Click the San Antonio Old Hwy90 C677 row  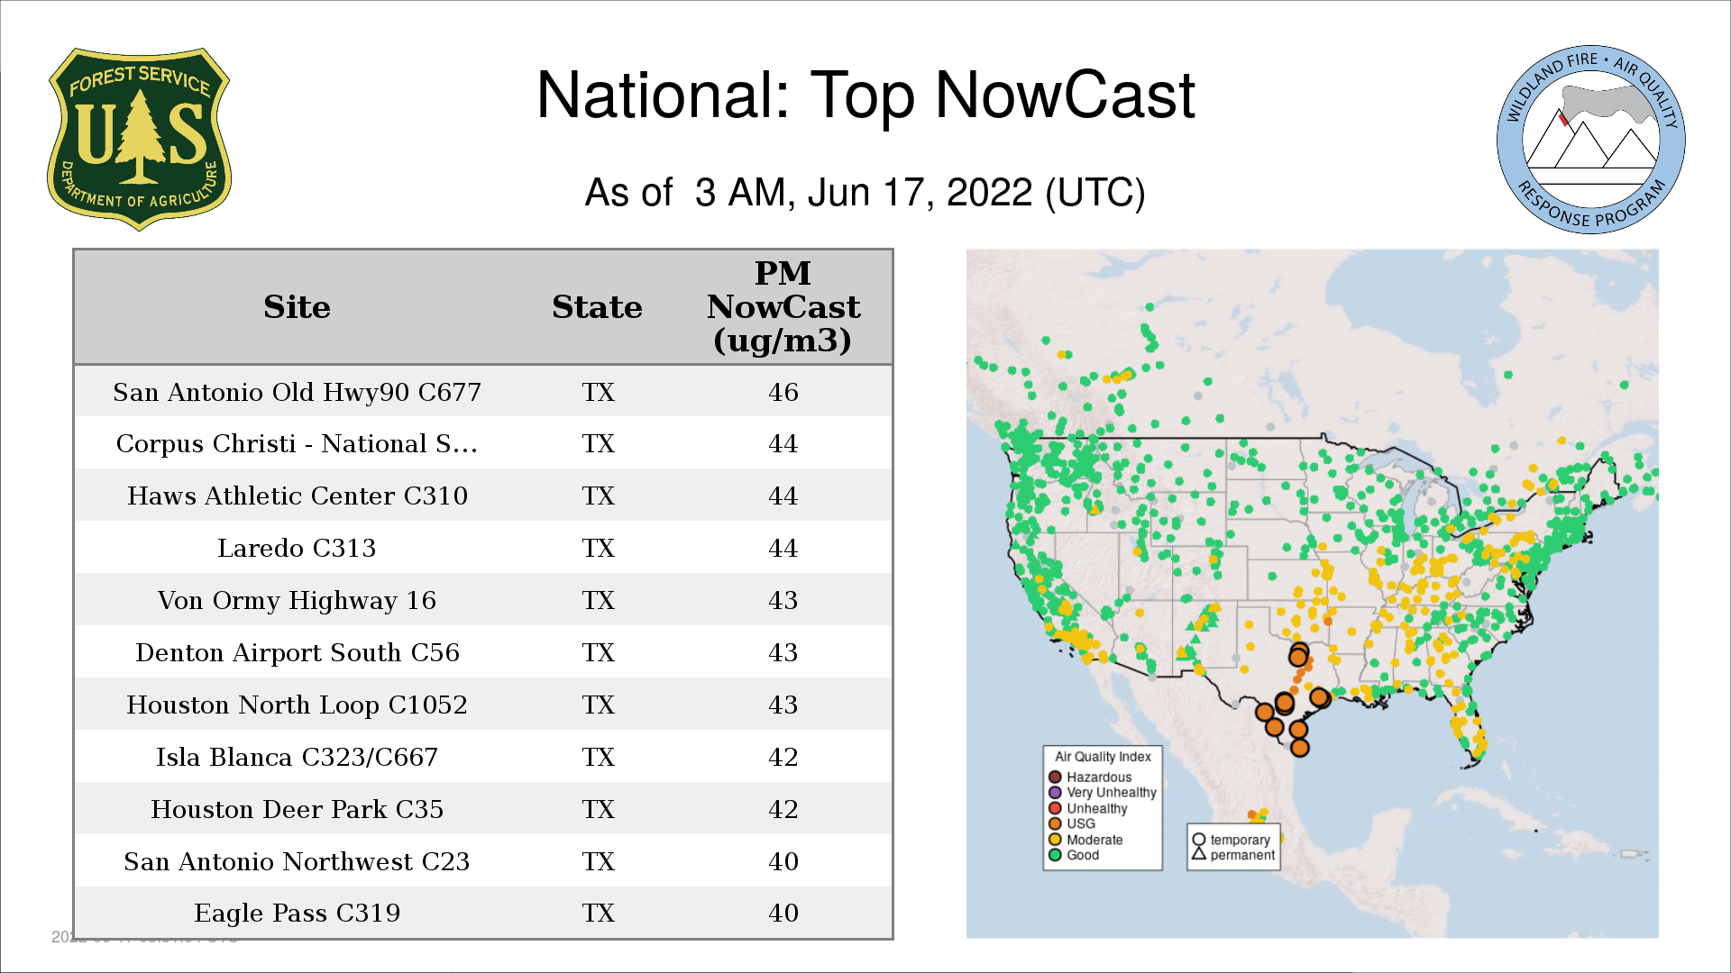click(x=297, y=392)
